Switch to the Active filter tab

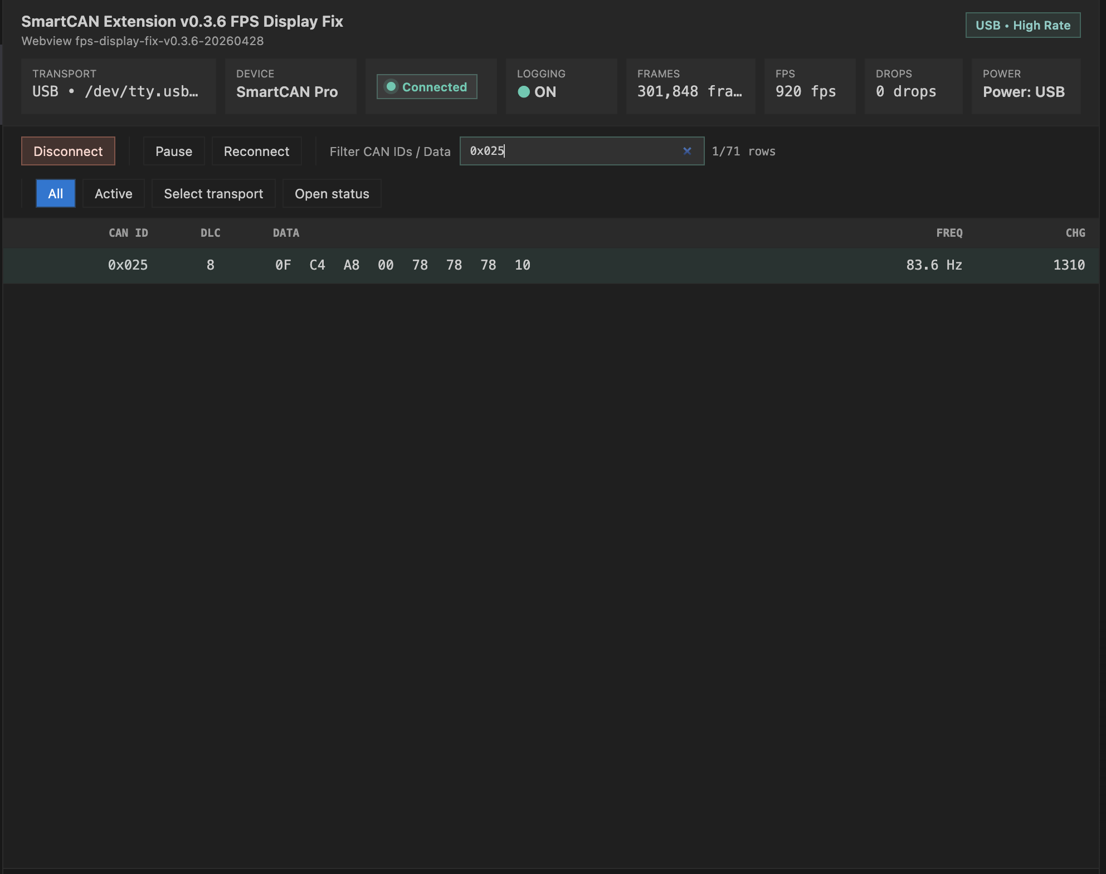click(114, 194)
